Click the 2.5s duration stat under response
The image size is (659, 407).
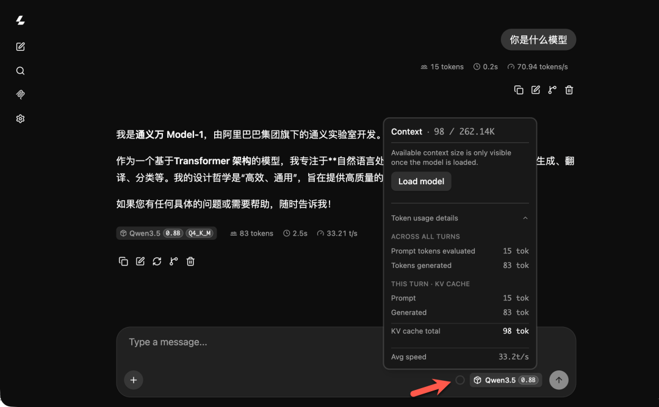pyautogui.click(x=295, y=233)
